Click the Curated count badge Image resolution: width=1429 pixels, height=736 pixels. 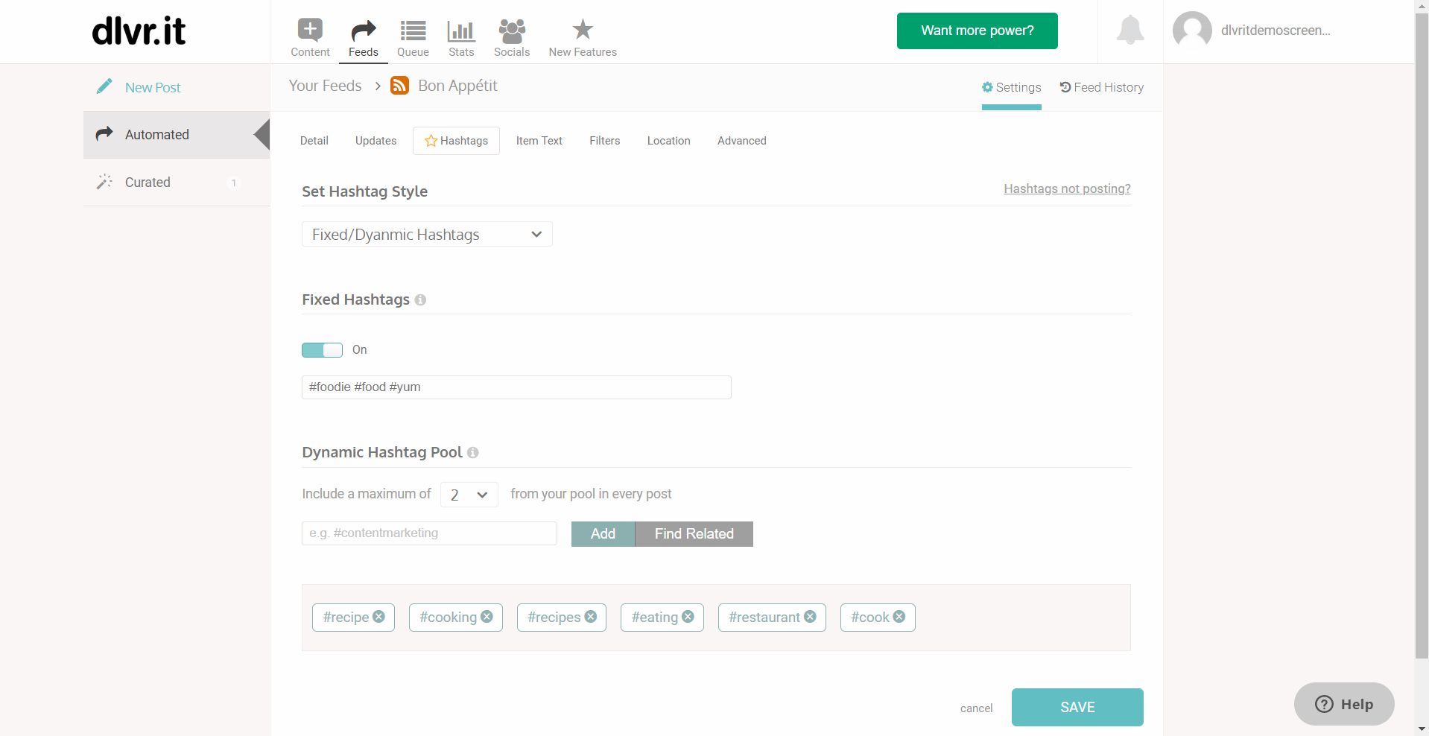233,183
